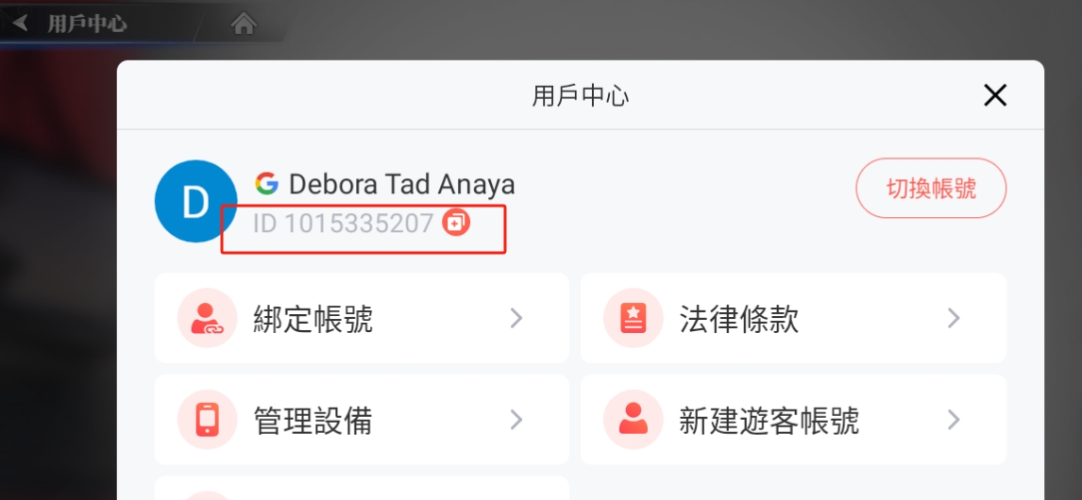The image size is (1082, 500).
Task: Select the 管理設備 entry label
Action: pos(313,420)
